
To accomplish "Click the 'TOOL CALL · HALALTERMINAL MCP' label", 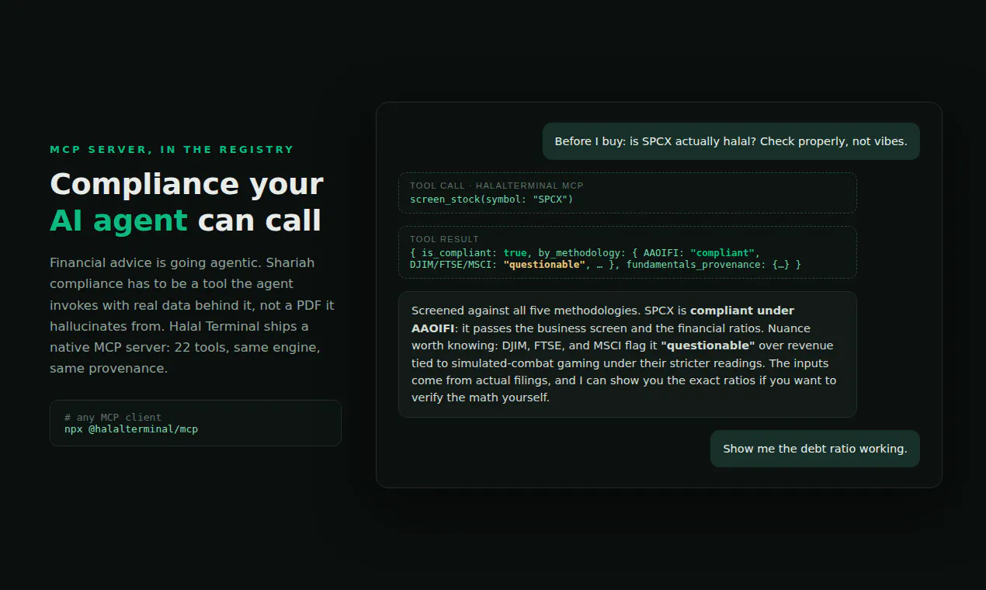I will pos(497,186).
